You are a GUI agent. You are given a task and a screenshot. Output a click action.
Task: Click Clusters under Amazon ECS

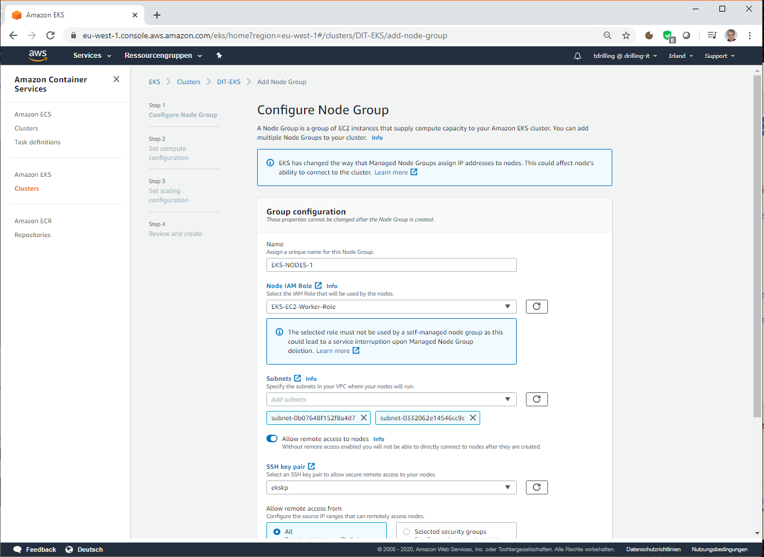(26, 128)
